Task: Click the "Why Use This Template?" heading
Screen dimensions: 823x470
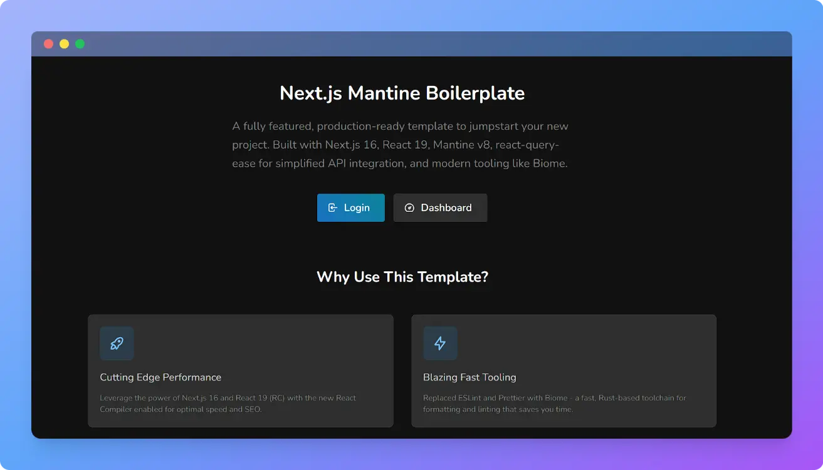Action: coord(402,276)
